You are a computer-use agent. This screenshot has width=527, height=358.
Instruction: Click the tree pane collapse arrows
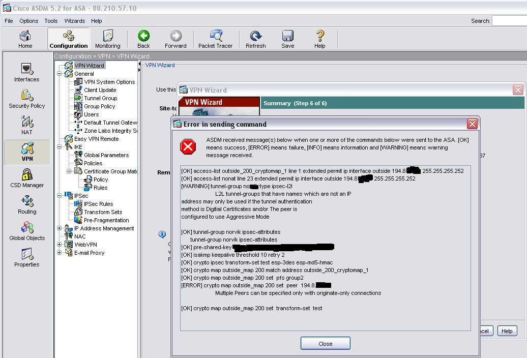[139, 67]
